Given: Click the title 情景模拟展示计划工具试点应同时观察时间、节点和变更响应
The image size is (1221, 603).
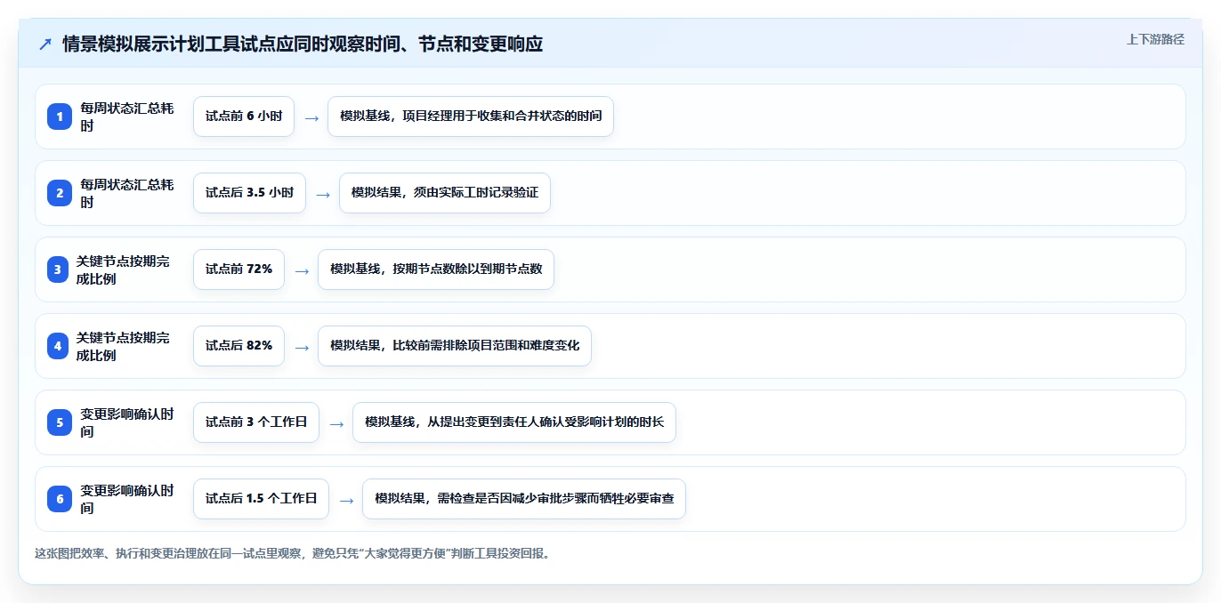Looking at the screenshot, I should [x=303, y=44].
